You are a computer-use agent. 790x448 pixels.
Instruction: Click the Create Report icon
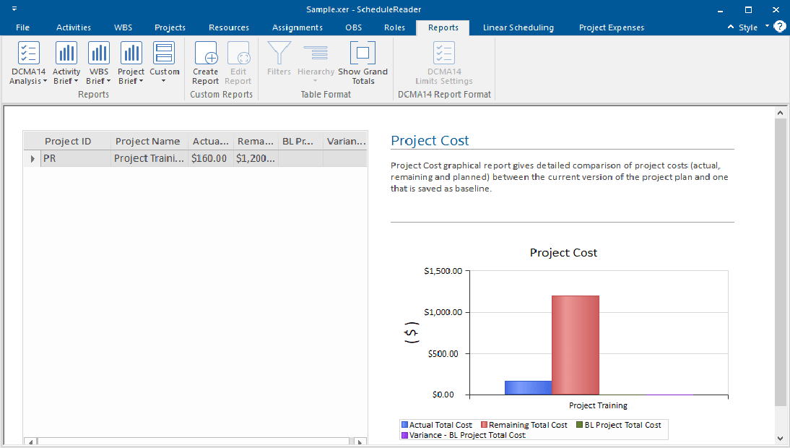pyautogui.click(x=206, y=54)
